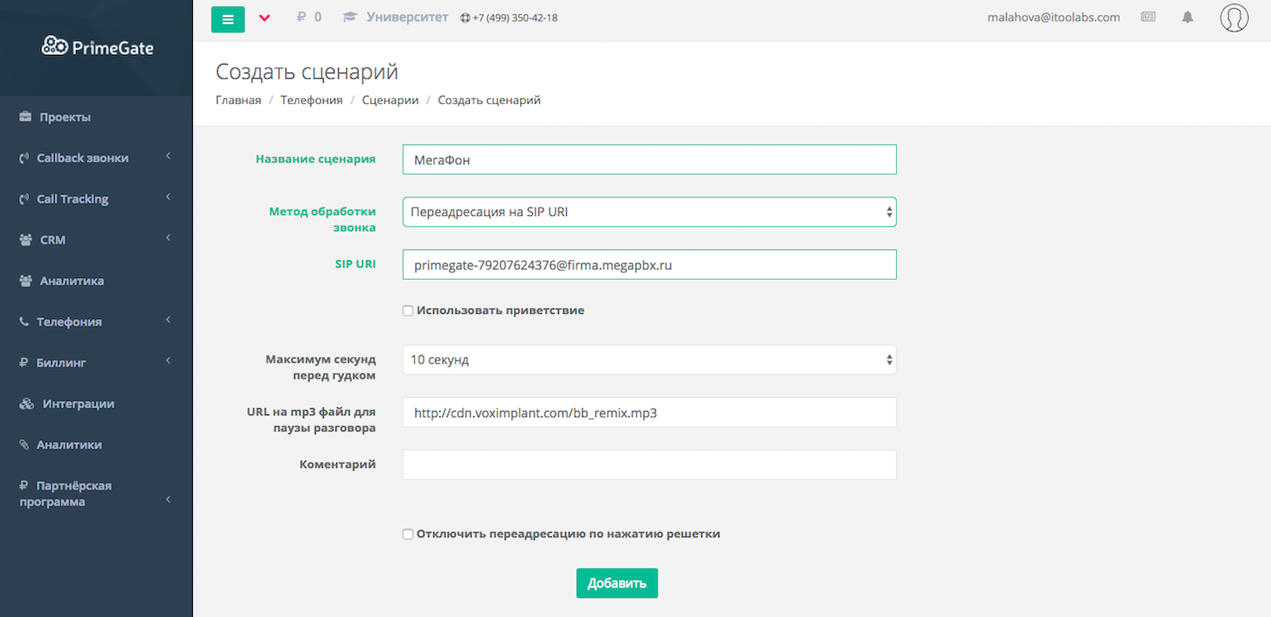Screen dimensions: 1271x617
Task: Focus the Коментарий input field
Action: click(x=649, y=465)
